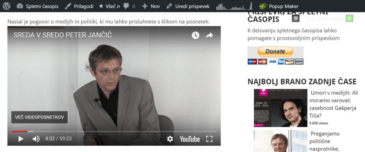365x152 pixels.
Task: Toggle fullscreen video mode
Action: click(209, 139)
